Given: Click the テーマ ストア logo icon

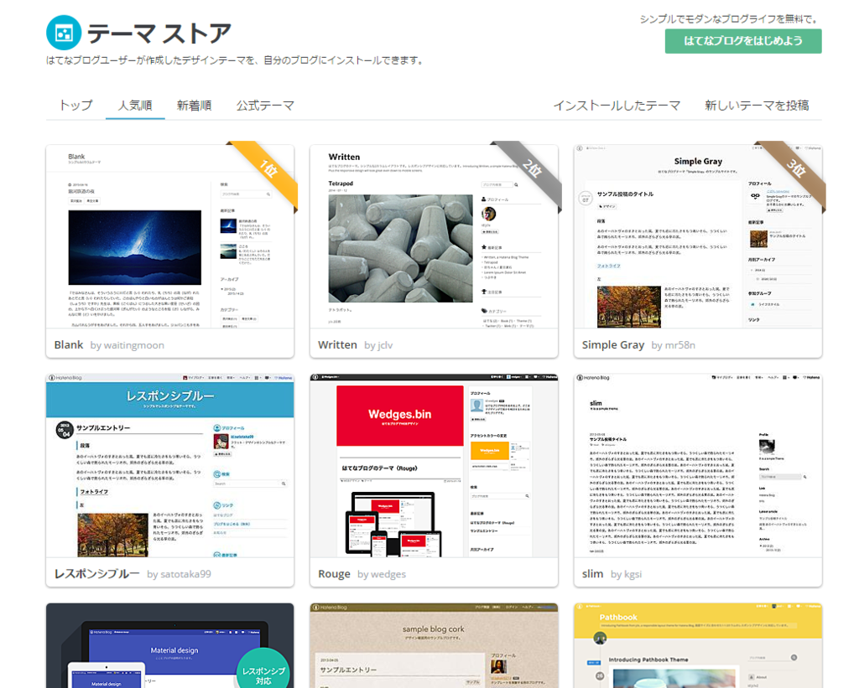Looking at the screenshot, I should [64, 33].
